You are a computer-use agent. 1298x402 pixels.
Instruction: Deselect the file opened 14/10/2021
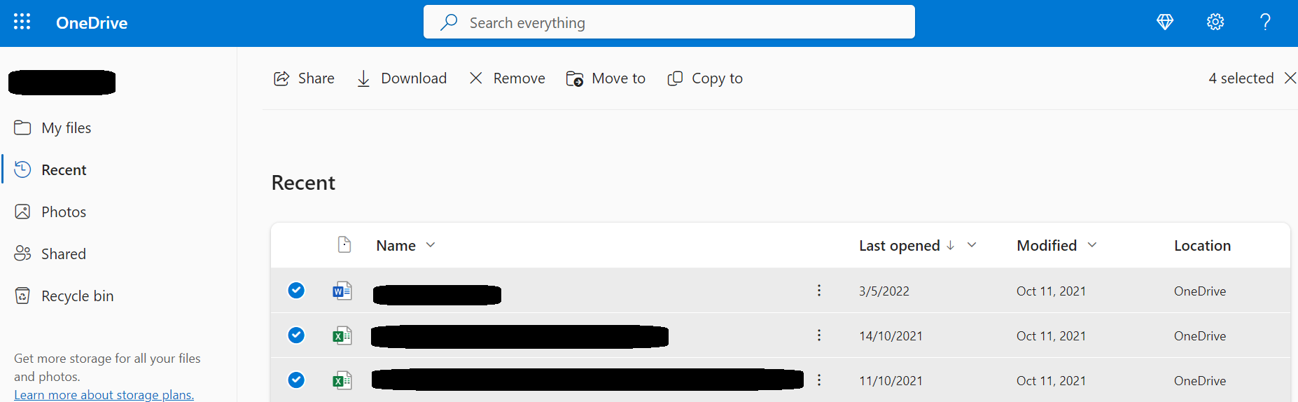coord(296,335)
